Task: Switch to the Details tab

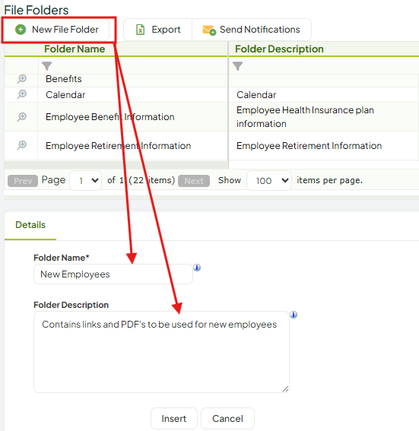Action: pos(30,225)
